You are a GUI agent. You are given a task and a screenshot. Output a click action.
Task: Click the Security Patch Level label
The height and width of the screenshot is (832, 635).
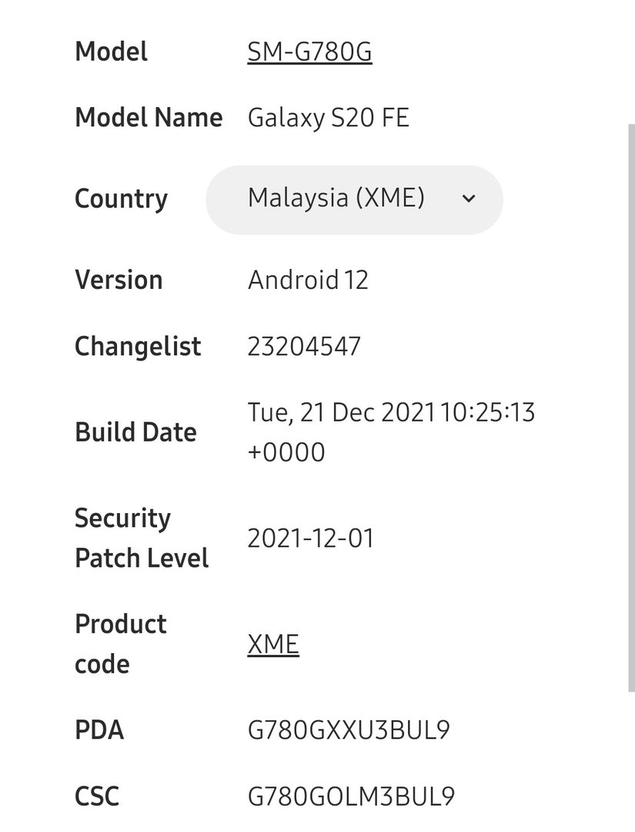pos(142,538)
